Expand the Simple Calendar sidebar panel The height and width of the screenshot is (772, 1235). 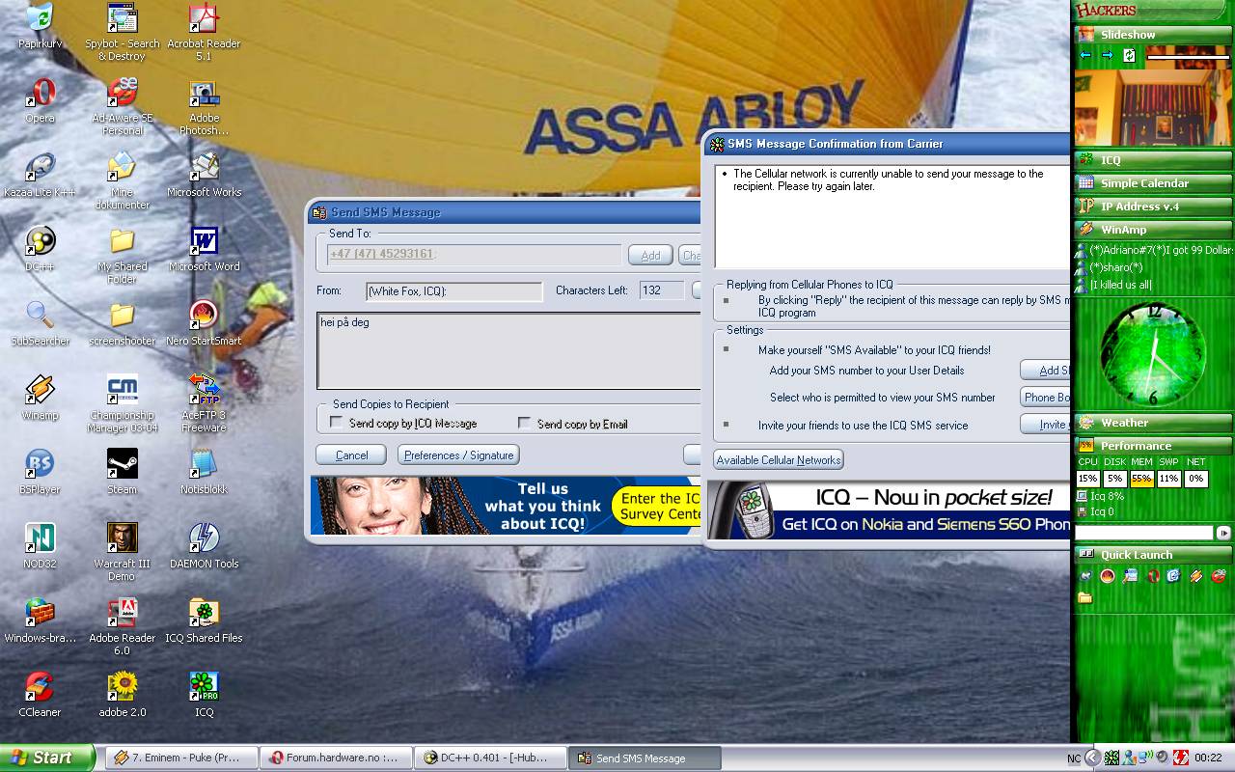(x=1154, y=183)
